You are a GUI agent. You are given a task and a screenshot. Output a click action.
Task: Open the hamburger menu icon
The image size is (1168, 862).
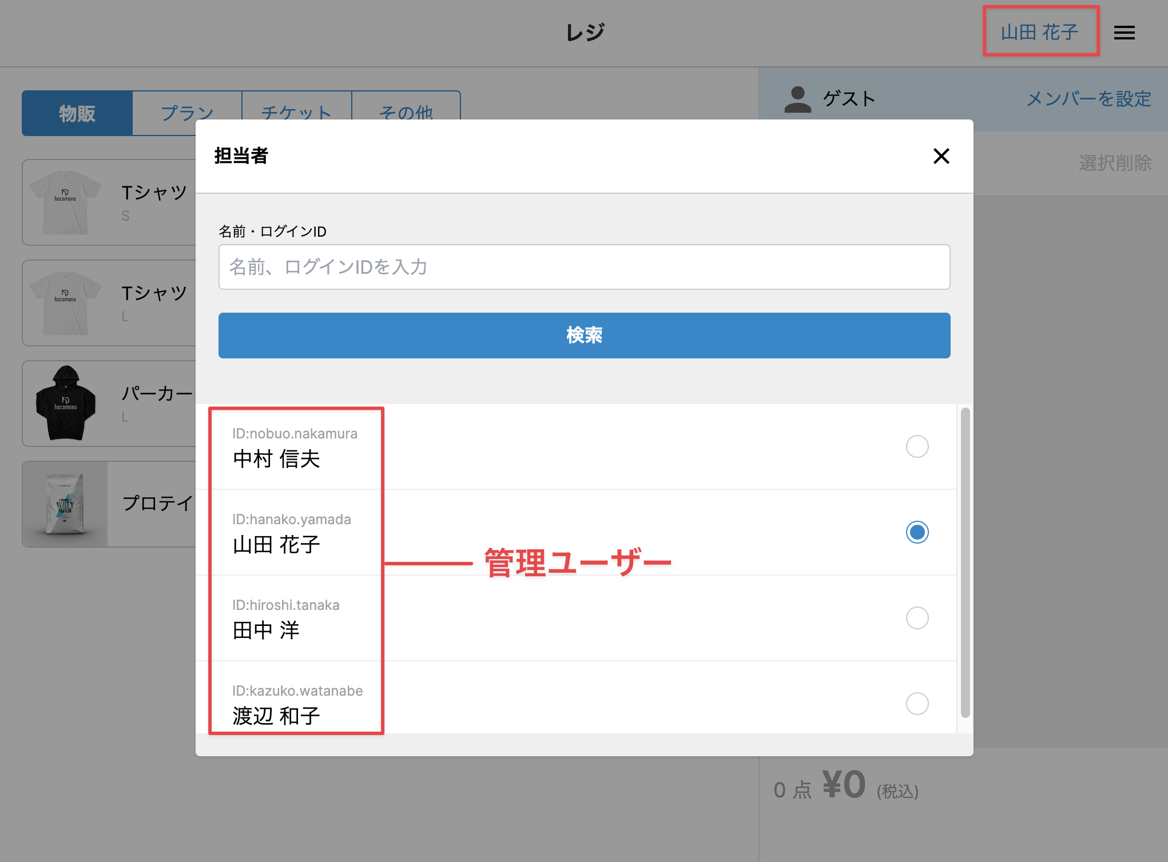tap(1124, 33)
